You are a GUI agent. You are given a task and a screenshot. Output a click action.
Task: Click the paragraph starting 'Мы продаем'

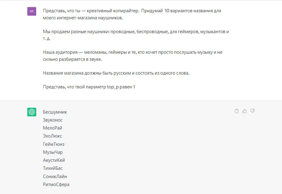click(136, 35)
